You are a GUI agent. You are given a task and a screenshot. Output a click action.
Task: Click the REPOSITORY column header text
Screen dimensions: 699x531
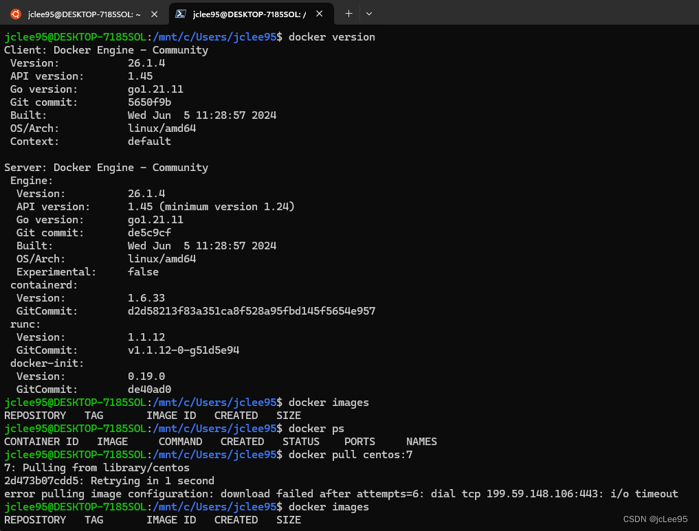[x=35, y=415]
